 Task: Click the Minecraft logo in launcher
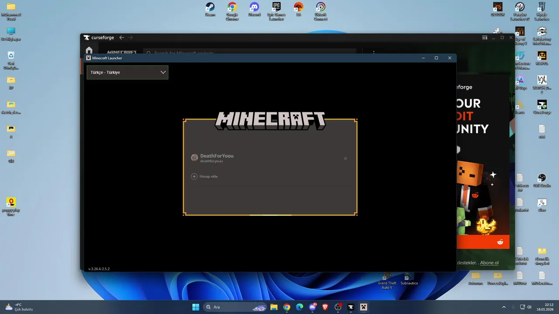tap(270, 120)
